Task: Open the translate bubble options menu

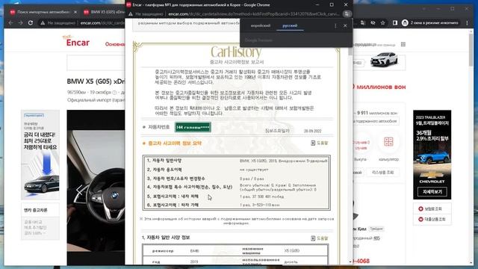Action: coord(335,26)
